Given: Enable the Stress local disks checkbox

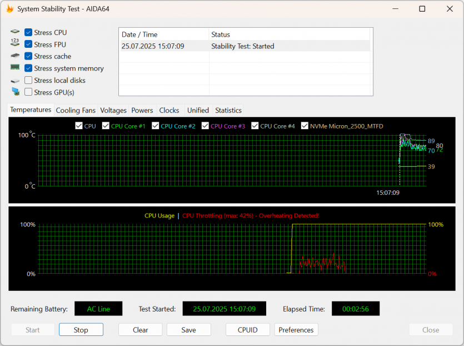Looking at the screenshot, I should click(28, 81).
